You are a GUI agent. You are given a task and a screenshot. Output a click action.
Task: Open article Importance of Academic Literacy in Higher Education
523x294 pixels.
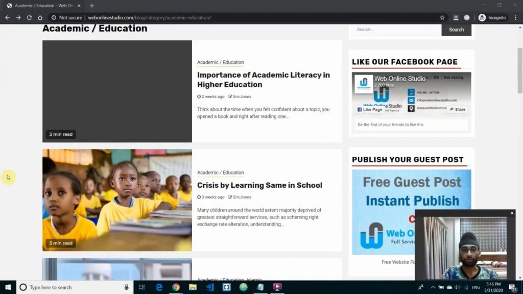coord(264,80)
